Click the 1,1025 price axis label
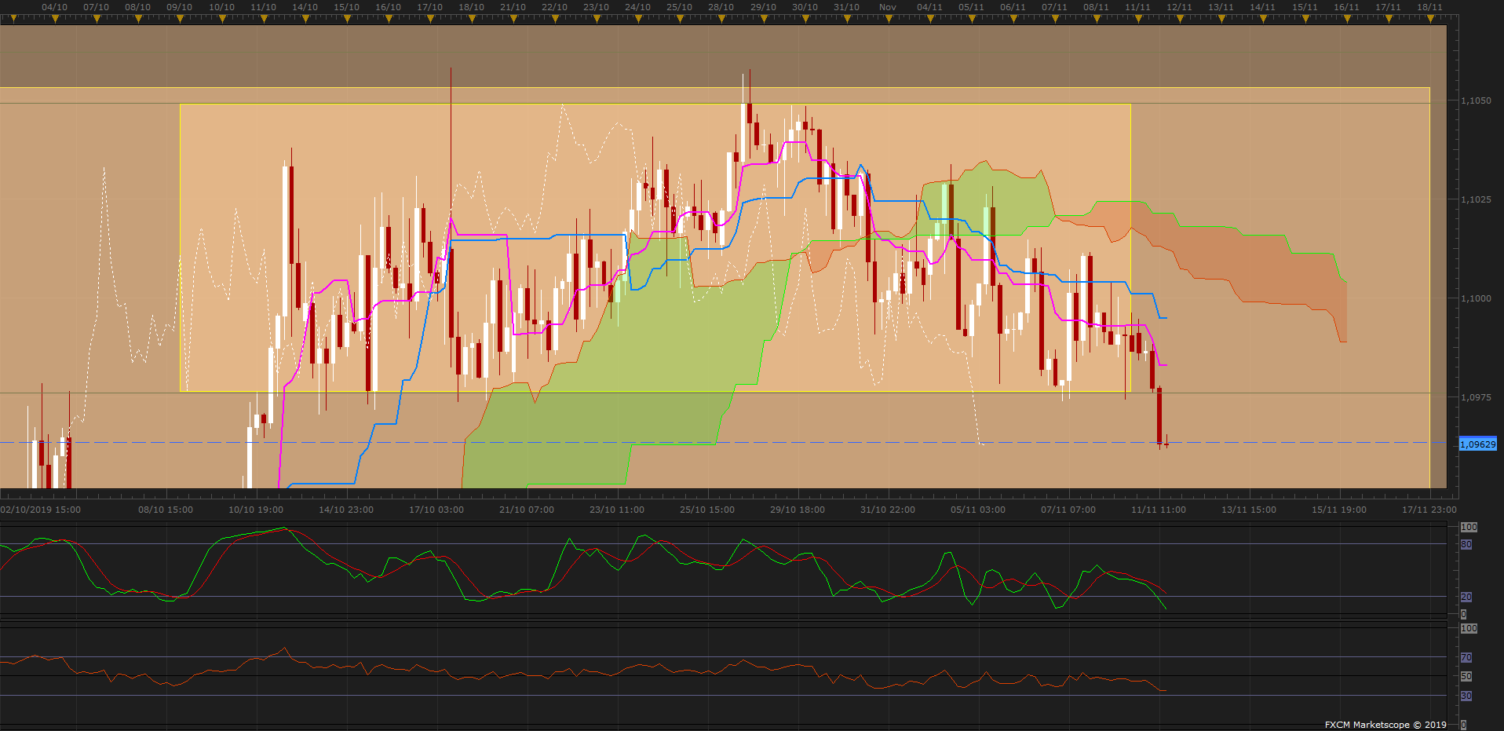Viewport: 1504px width, 731px height. (1476, 199)
